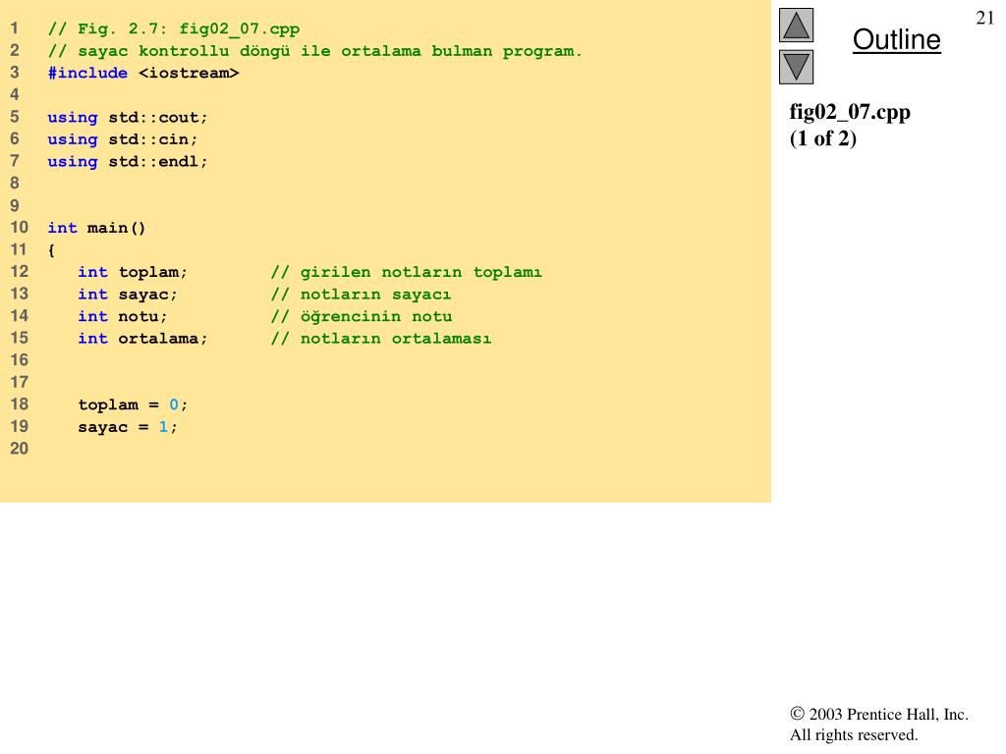This screenshot has height=754, width=1006.
Task: Click the '(1 of 2)' label
Action: coord(822,138)
